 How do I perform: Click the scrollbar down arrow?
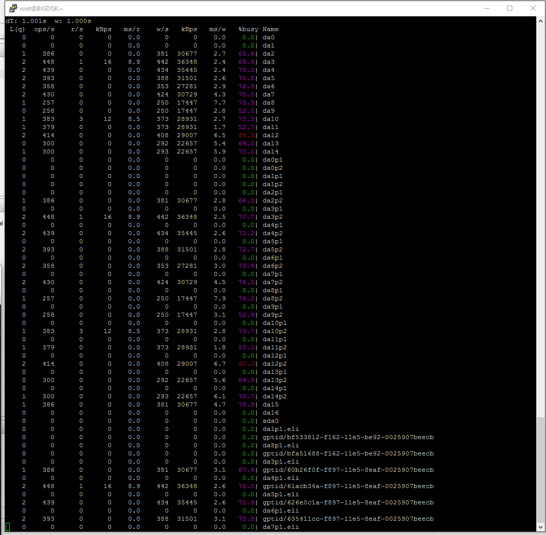540,527
